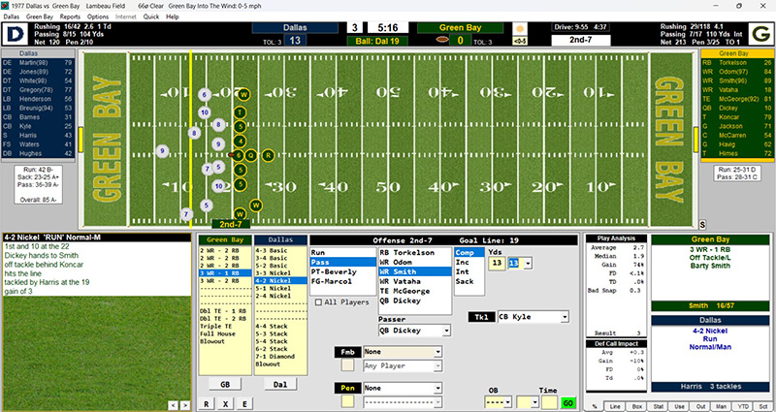Image resolution: width=776 pixels, height=412 pixels.
Task: Open the Dallas menu
Action: (12, 16)
